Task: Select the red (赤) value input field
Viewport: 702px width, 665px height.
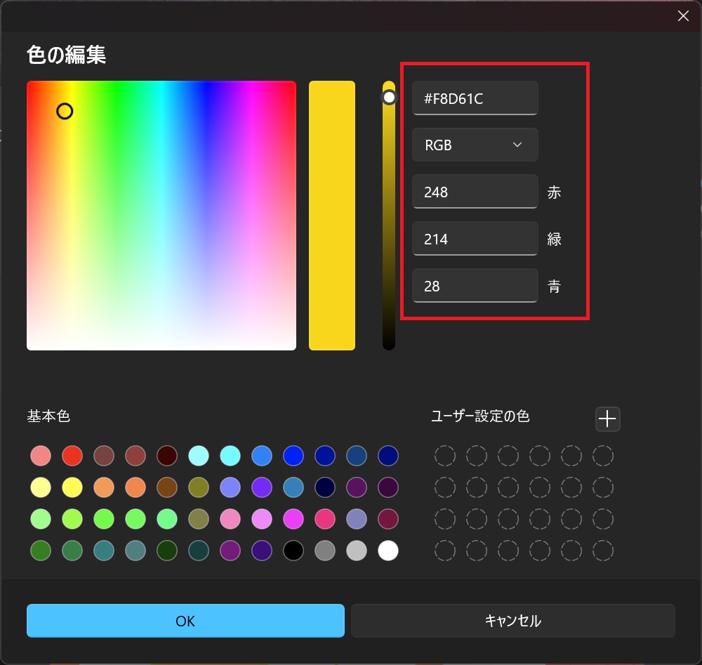Action: (x=475, y=192)
